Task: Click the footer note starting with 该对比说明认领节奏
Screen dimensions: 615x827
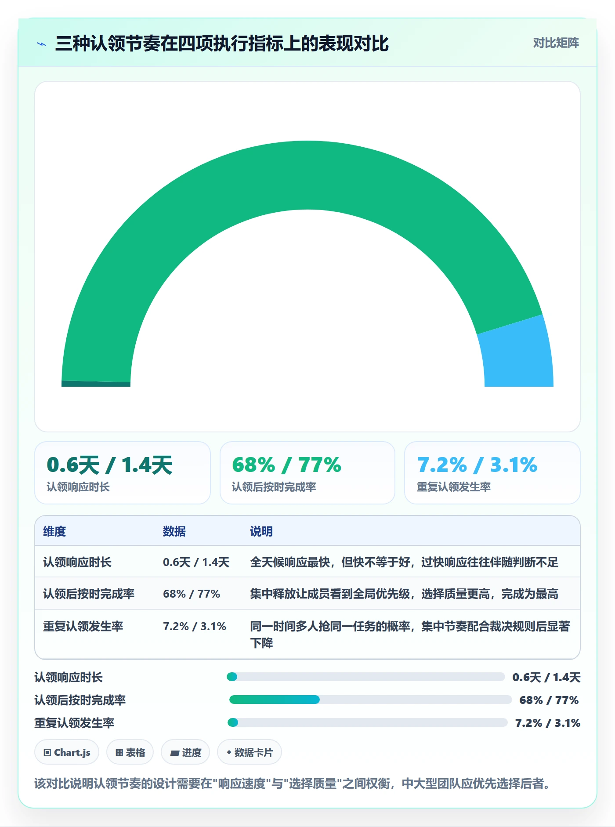Action: (x=292, y=783)
